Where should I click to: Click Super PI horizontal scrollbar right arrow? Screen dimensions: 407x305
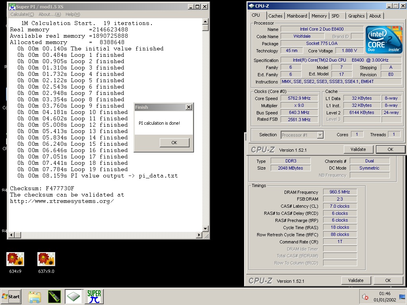[199, 235]
